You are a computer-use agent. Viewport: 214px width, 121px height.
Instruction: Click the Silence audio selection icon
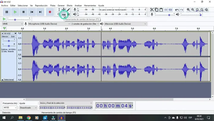coord(170,10)
